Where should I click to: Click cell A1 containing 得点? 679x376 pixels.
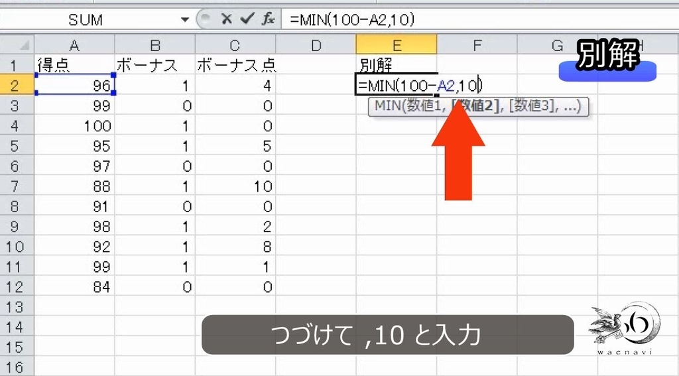[x=74, y=66]
